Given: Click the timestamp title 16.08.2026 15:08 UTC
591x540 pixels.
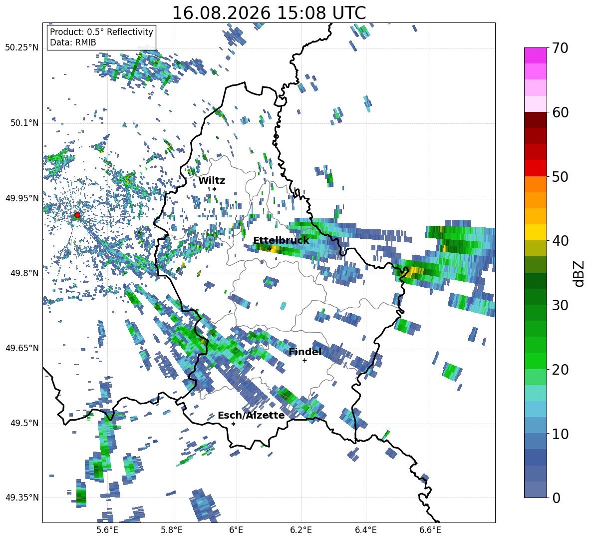Looking at the screenshot, I should pyautogui.click(x=269, y=13).
